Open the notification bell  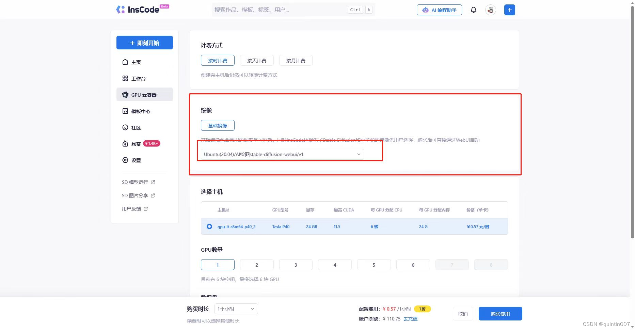473,10
